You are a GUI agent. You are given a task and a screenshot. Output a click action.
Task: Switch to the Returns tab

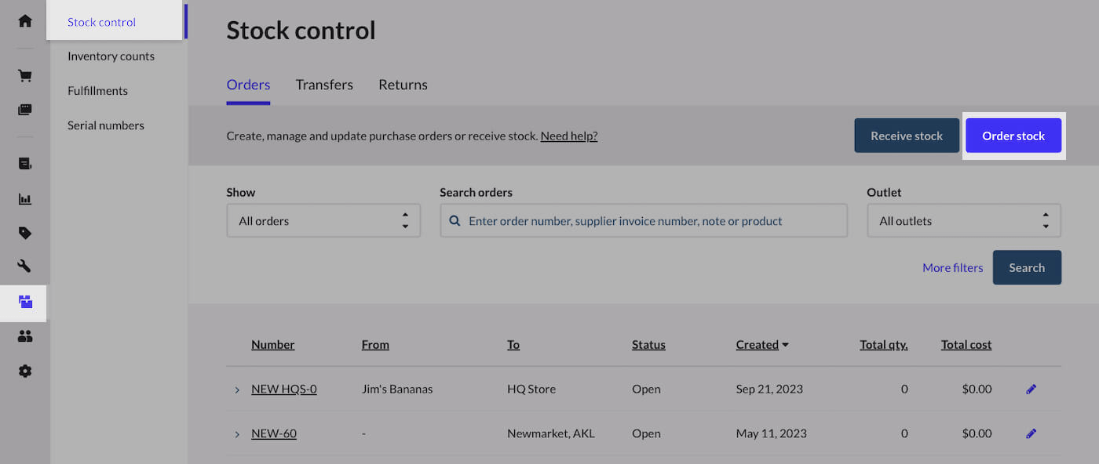[403, 85]
